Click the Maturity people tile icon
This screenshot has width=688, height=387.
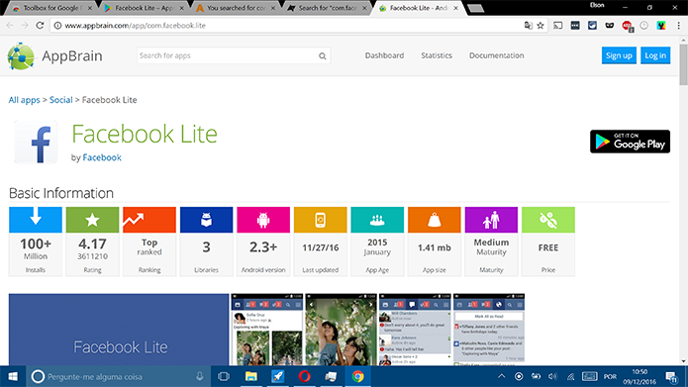(491, 220)
